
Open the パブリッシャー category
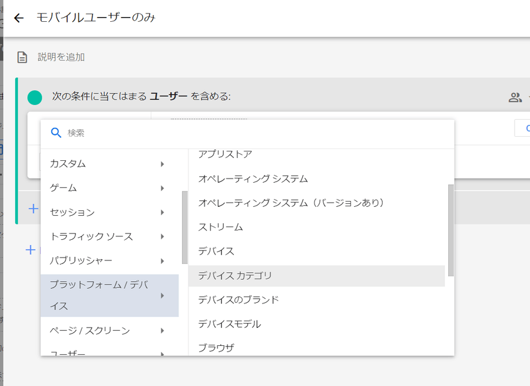tap(81, 260)
